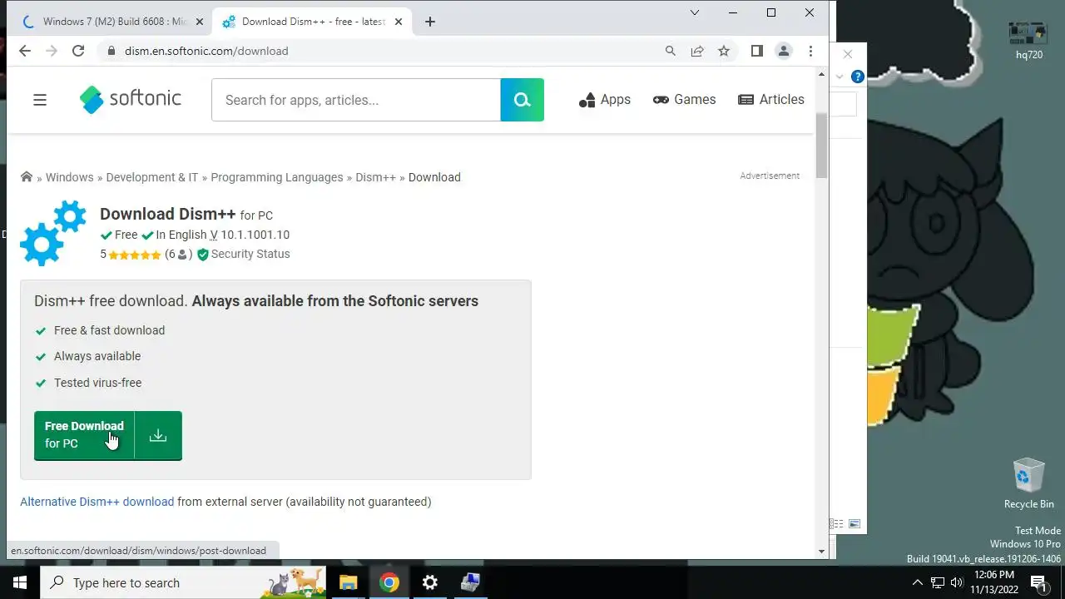Open network tray icon

coord(938,582)
